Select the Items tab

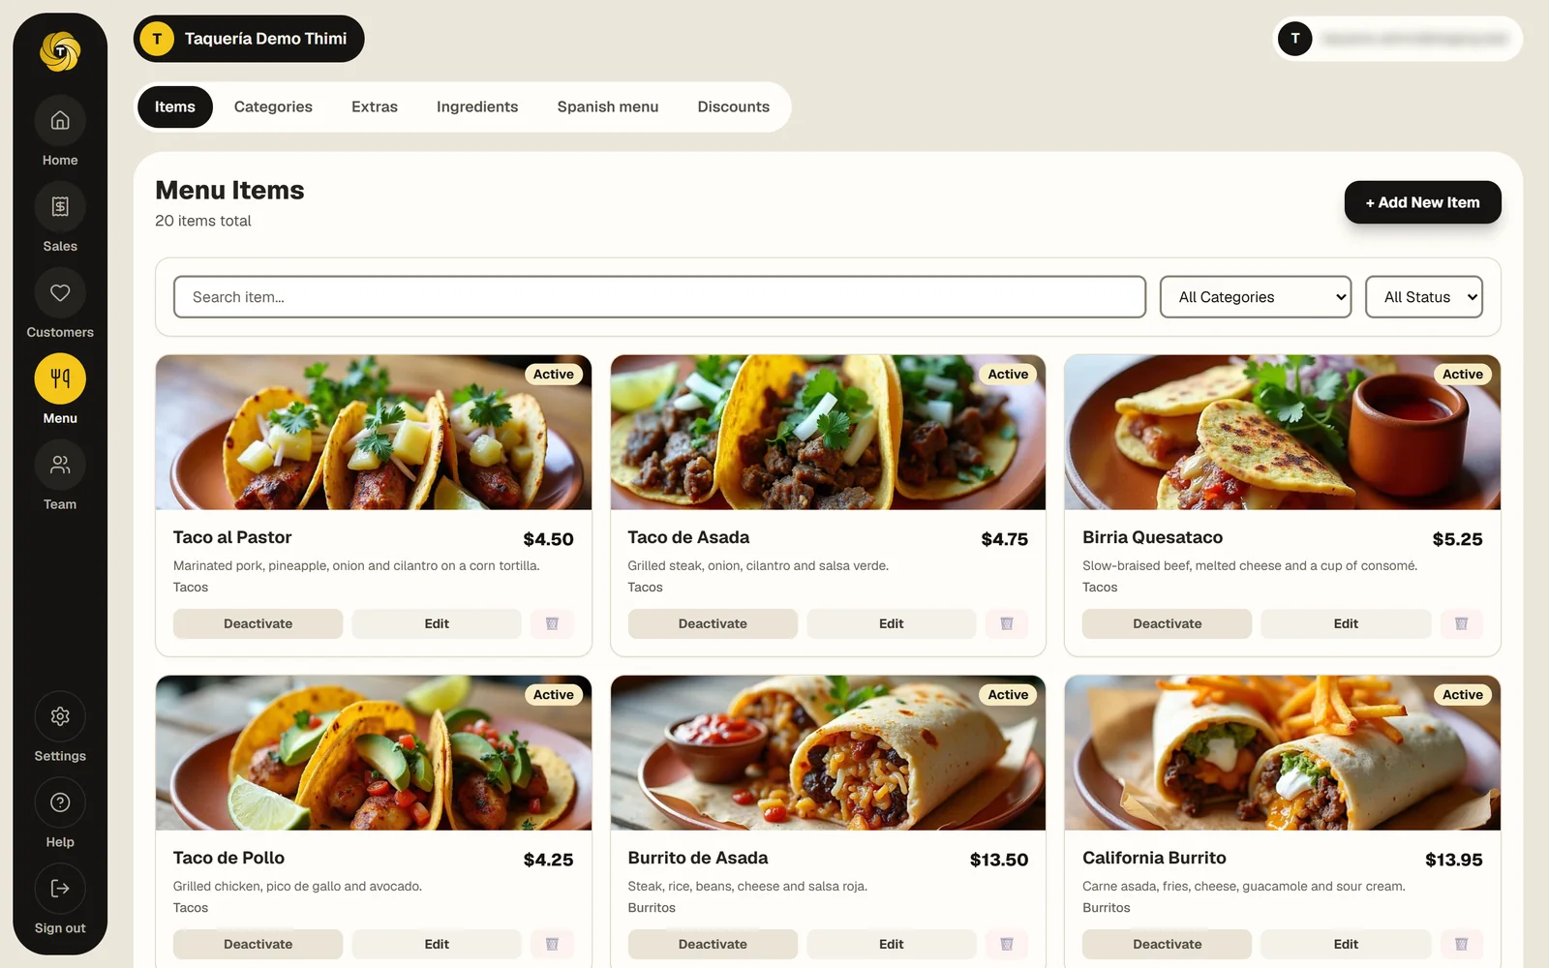[x=175, y=106]
